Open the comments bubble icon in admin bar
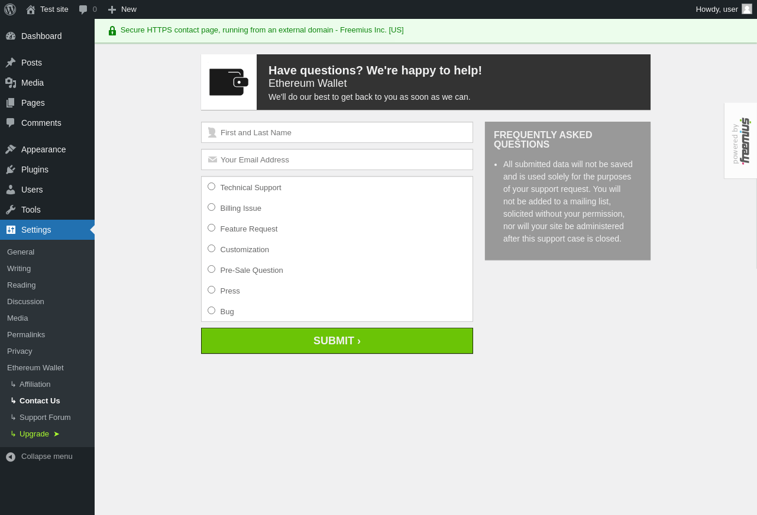The width and height of the screenshot is (757, 515). click(x=83, y=9)
